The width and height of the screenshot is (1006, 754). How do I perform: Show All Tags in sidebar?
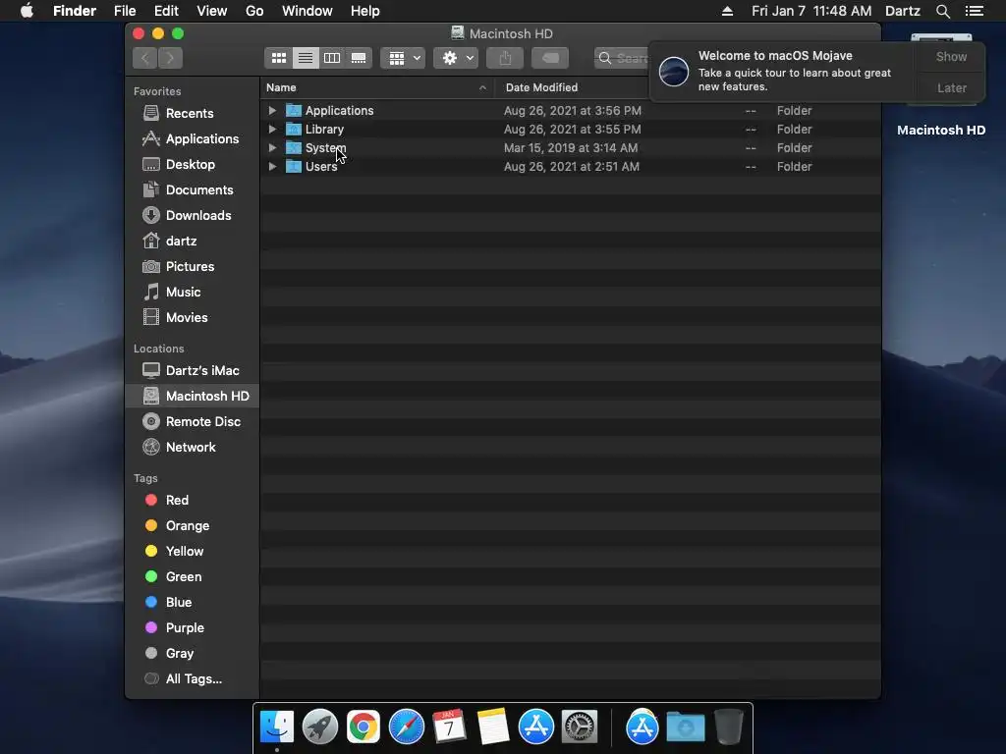pos(194,679)
